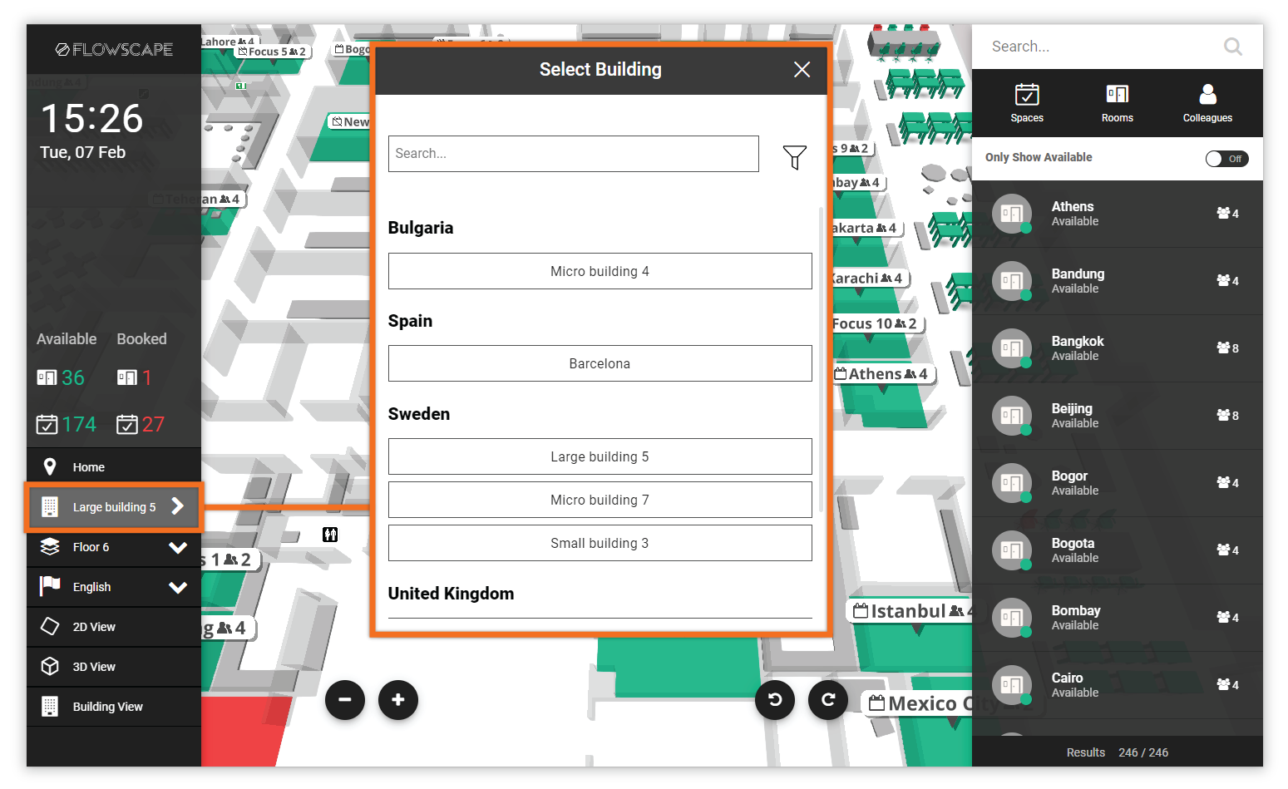Click the Bangkok room door icon
The width and height of the screenshot is (1288, 789).
point(1012,348)
